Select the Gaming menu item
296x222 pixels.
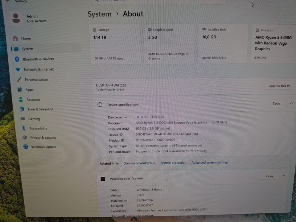tap(34, 119)
